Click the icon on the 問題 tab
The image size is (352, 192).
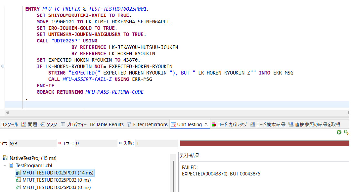coord(24,124)
